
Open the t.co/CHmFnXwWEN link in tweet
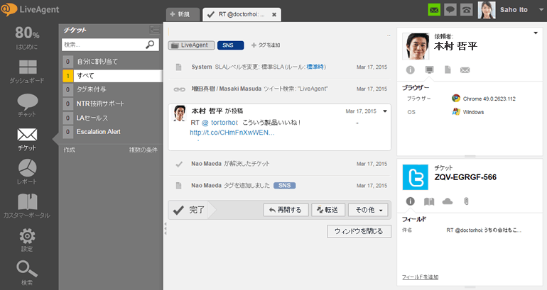pos(232,133)
